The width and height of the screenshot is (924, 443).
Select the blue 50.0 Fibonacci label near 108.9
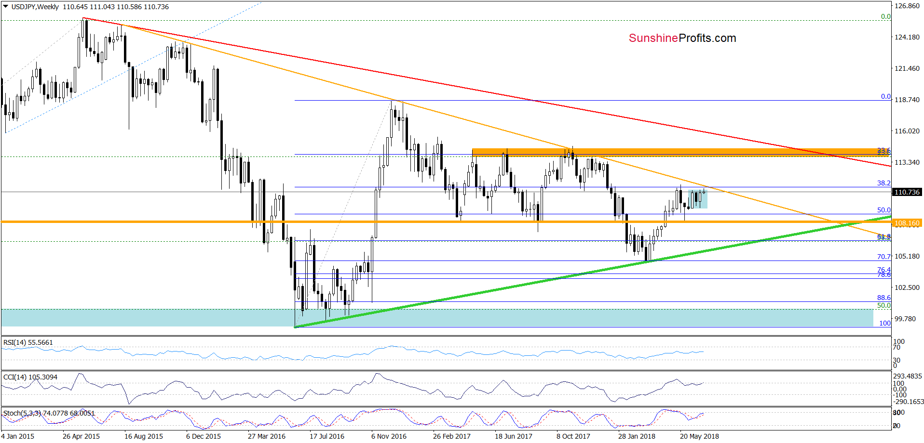[883, 210]
